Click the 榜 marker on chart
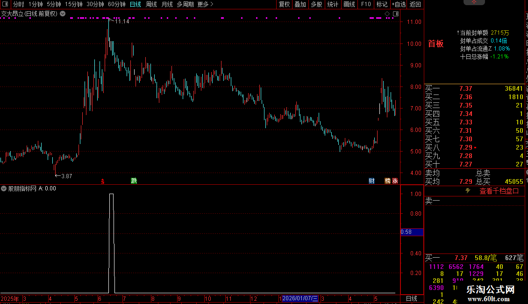 point(387,181)
